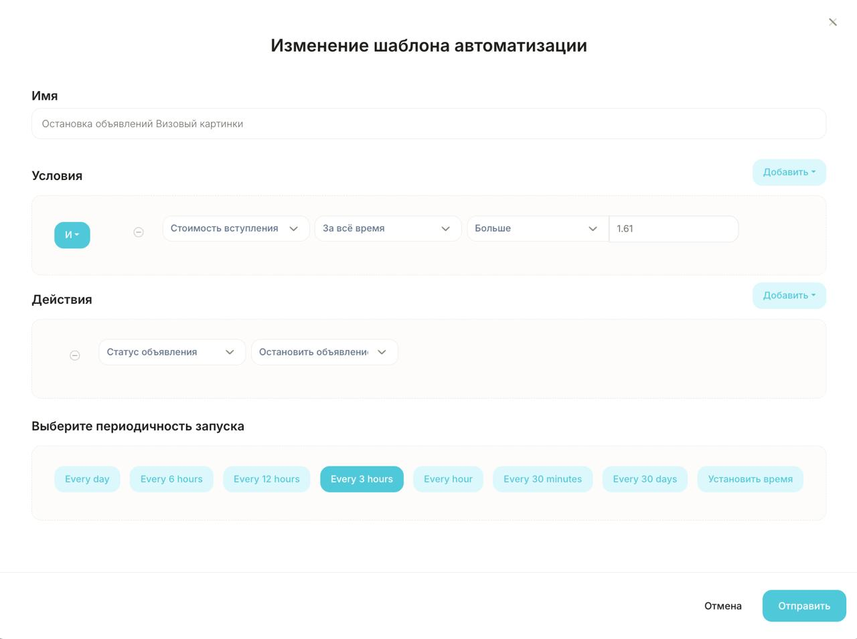The height and width of the screenshot is (639, 857).
Task: Select the Every 30 minutes frequency
Action: click(x=542, y=479)
